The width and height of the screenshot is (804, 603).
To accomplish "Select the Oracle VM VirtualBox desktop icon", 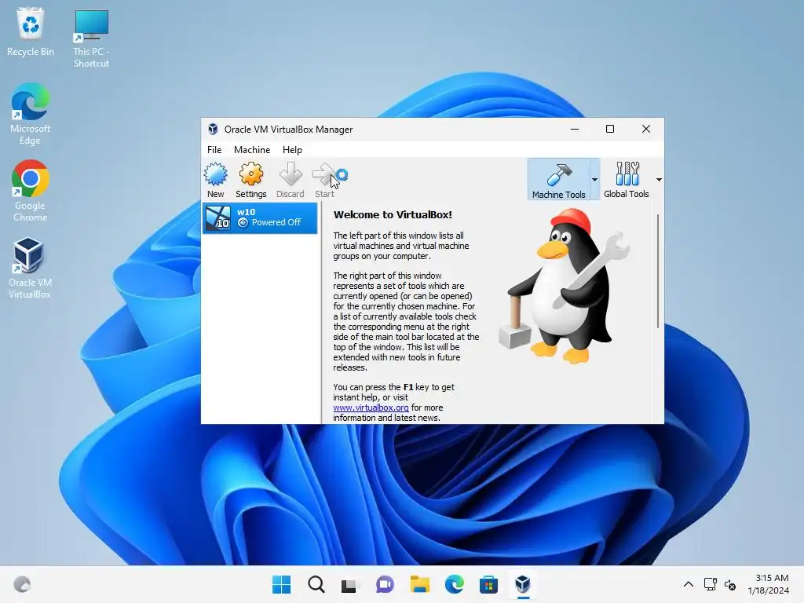I will pyautogui.click(x=30, y=268).
